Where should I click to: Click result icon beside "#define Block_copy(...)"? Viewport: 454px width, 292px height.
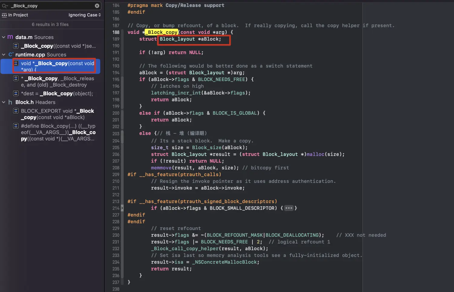click(16, 126)
